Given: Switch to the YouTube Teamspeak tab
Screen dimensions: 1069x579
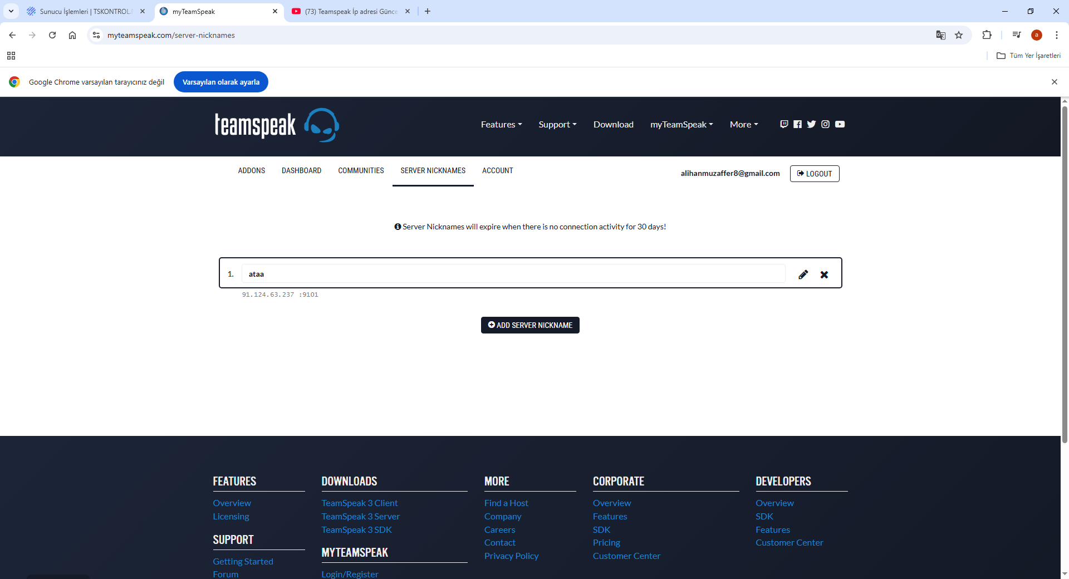Looking at the screenshot, I should 351,11.
